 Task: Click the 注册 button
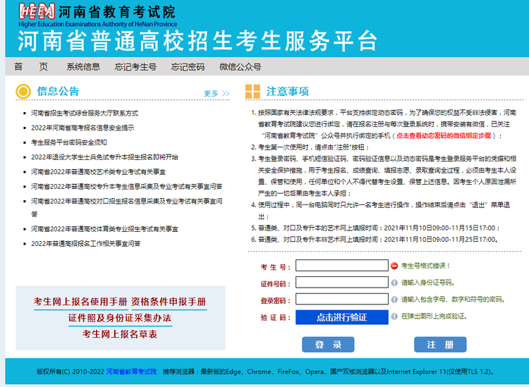click(x=440, y=345)
